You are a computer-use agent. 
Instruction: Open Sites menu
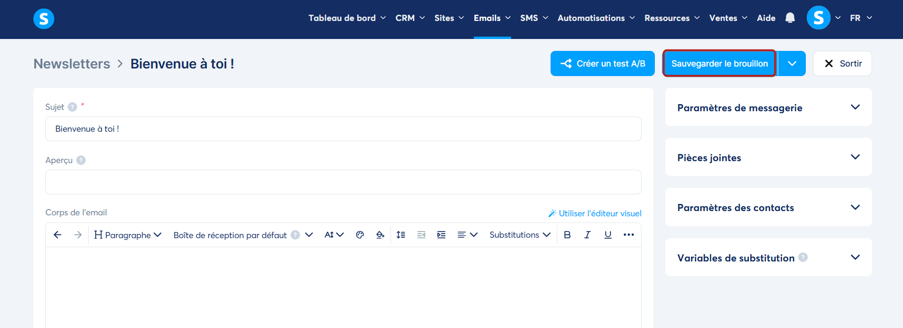449,18
